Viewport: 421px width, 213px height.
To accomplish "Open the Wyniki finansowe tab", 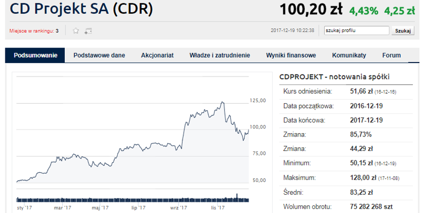I will pos(291,55).
